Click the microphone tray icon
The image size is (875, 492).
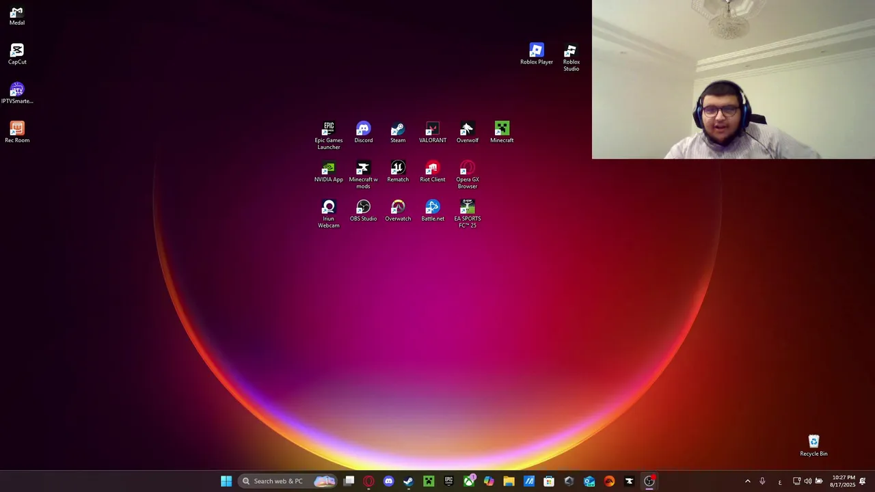point(762,481)
